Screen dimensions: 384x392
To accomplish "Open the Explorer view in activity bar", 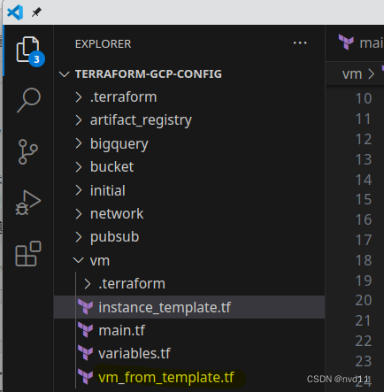I will [27, 50].
